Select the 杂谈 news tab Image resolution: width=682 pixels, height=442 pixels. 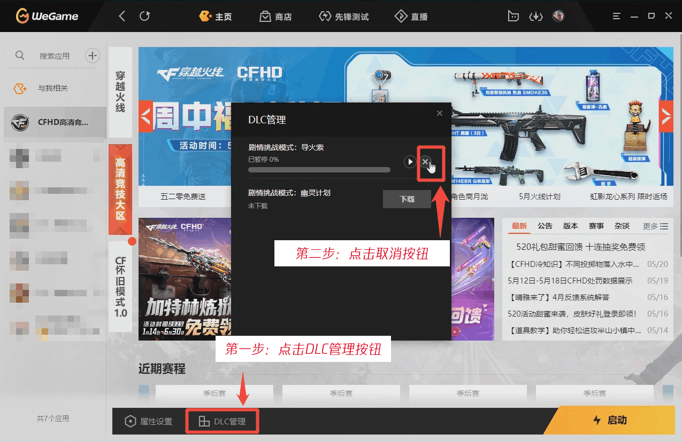[622, 226]
